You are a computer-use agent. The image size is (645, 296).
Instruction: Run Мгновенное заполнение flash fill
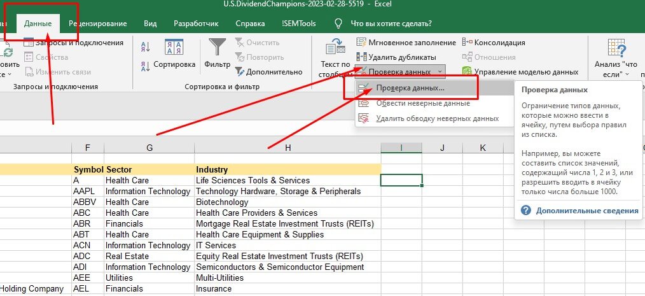pyautogui.click(x=406, y=43)
